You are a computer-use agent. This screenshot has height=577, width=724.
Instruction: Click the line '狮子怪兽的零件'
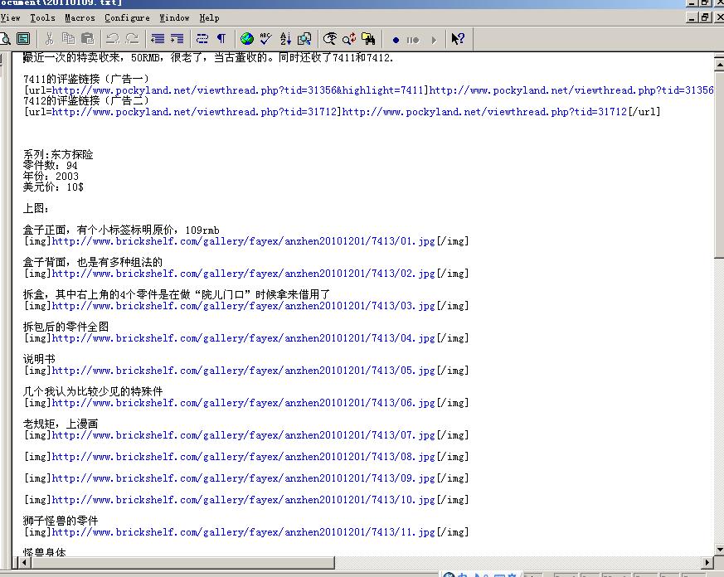click(61, 521)
